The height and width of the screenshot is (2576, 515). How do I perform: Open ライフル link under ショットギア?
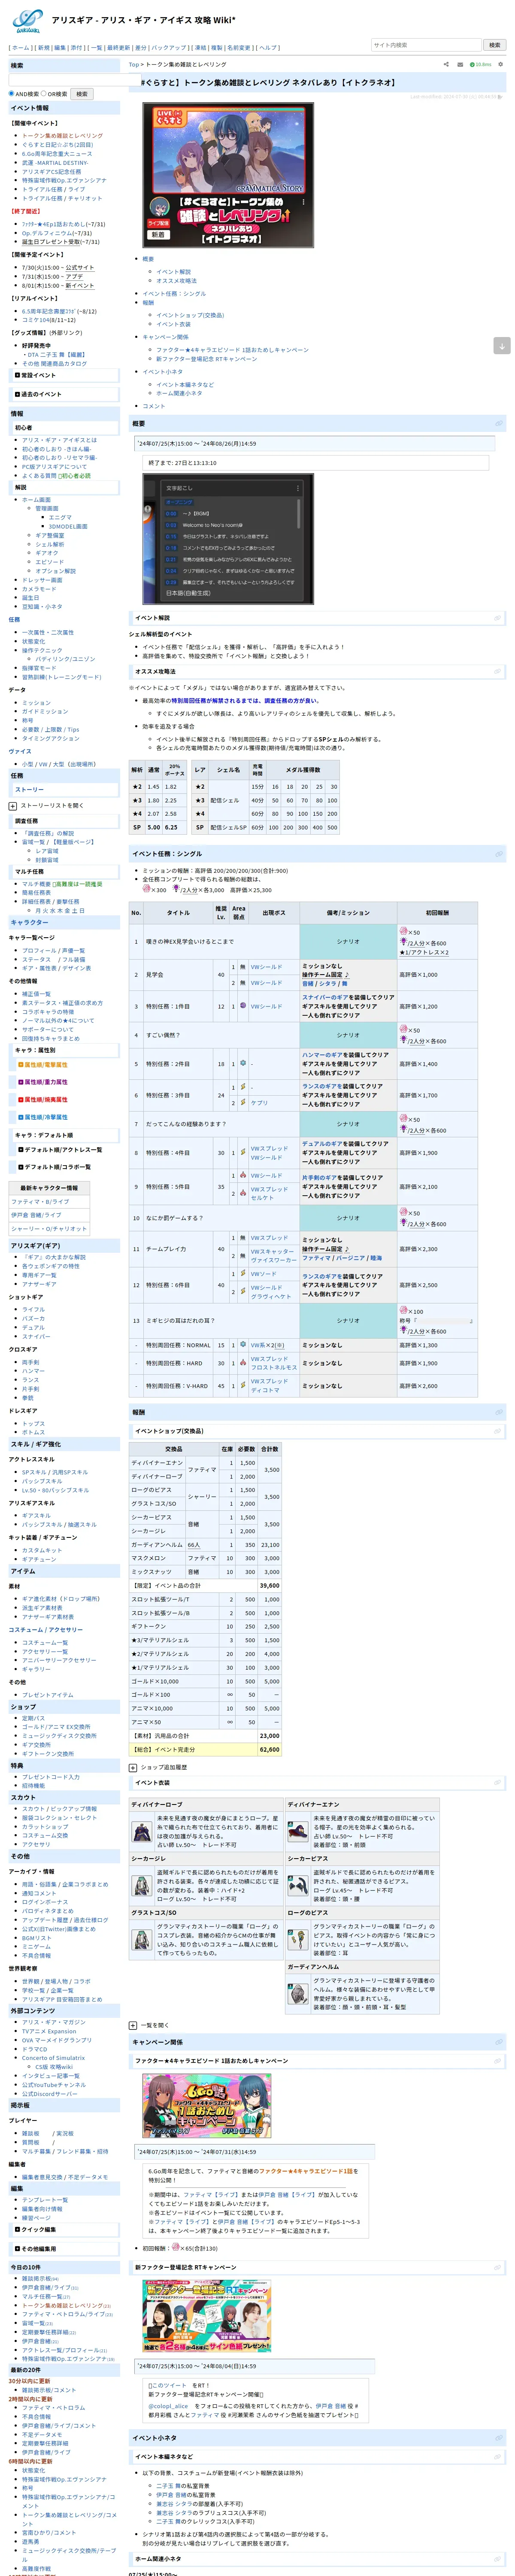coord(33,1309)
